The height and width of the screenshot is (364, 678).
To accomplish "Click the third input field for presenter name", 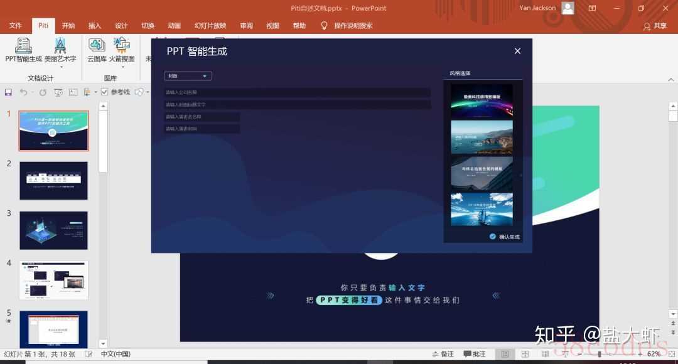I will click(202, 117).
